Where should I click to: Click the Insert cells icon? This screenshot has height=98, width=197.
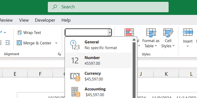(188, 32)
